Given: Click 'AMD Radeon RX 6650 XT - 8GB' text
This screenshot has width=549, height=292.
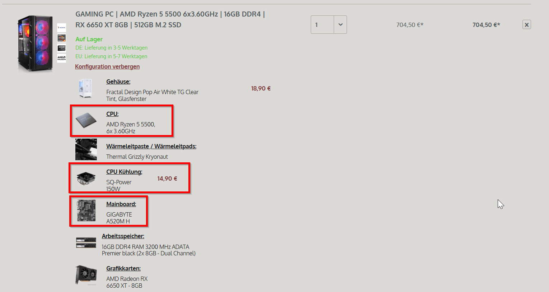Looking at the screenshot, I should (x=127, y=282).
